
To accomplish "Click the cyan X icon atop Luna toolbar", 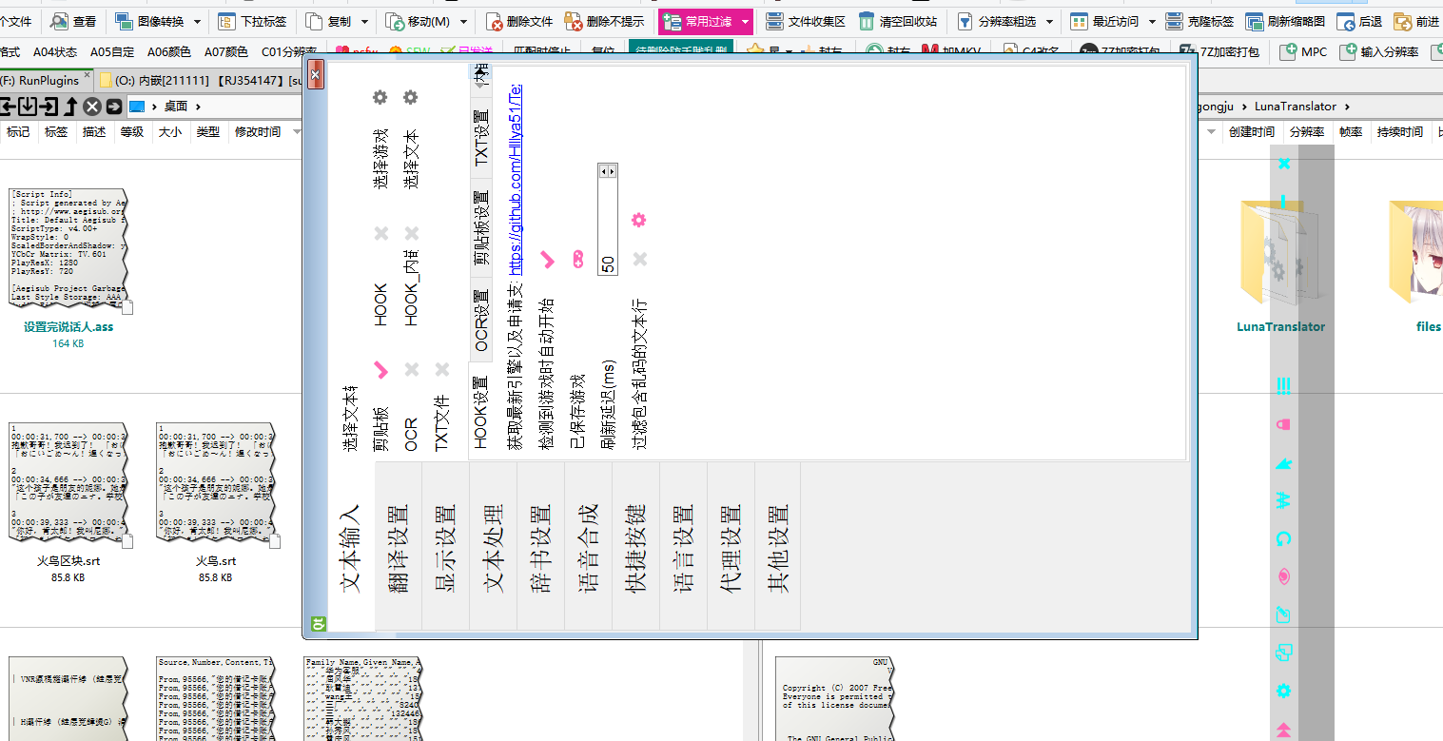I will click(1283, 164).
